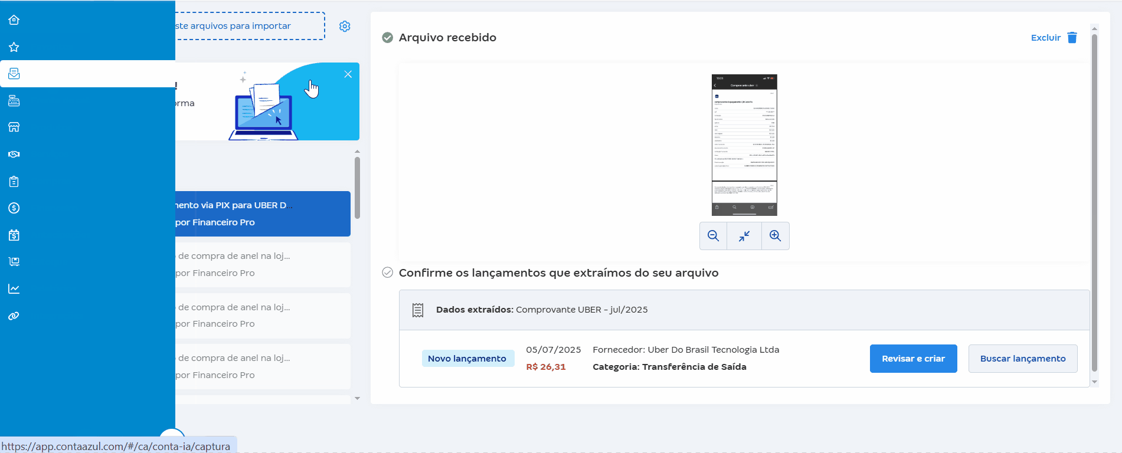Click Categoria: Transferência de Saída text
Image resolution: width=1122 pixels, height=453 pixels.
tap(669, 367)
